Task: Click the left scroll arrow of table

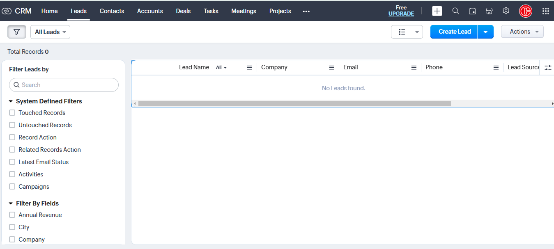Action: coord(135,104)
